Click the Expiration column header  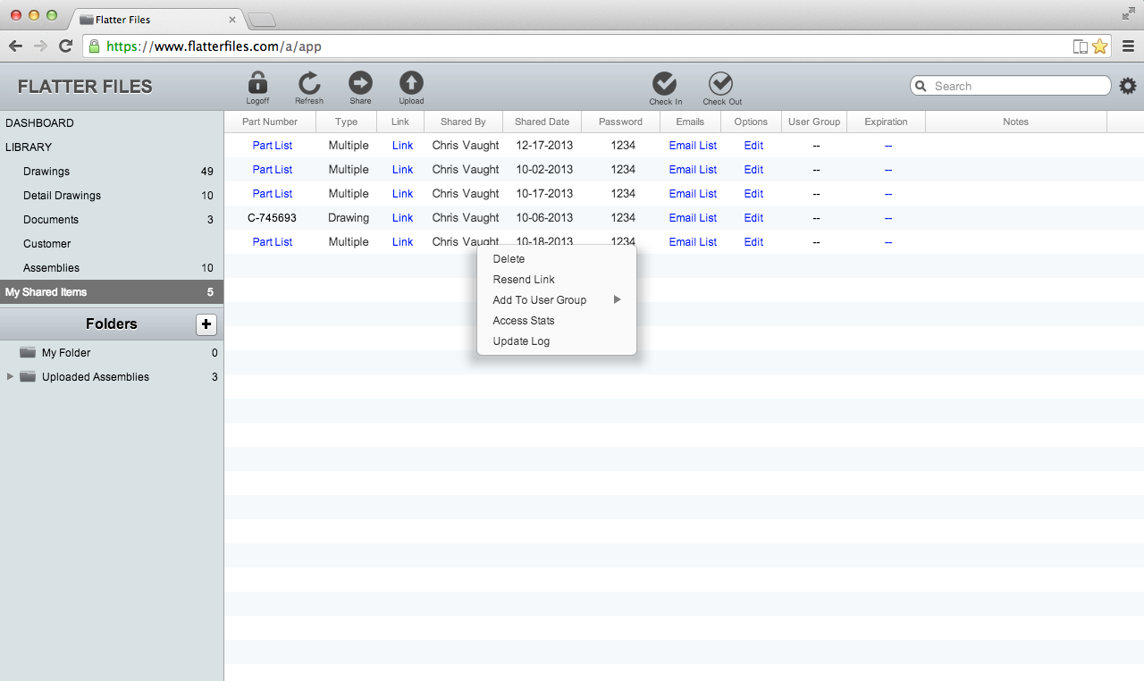click(886, 122)
